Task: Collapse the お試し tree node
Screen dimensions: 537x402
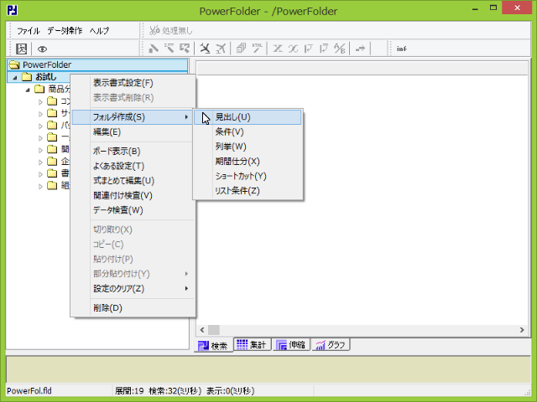Action: [x=15, y=78]
